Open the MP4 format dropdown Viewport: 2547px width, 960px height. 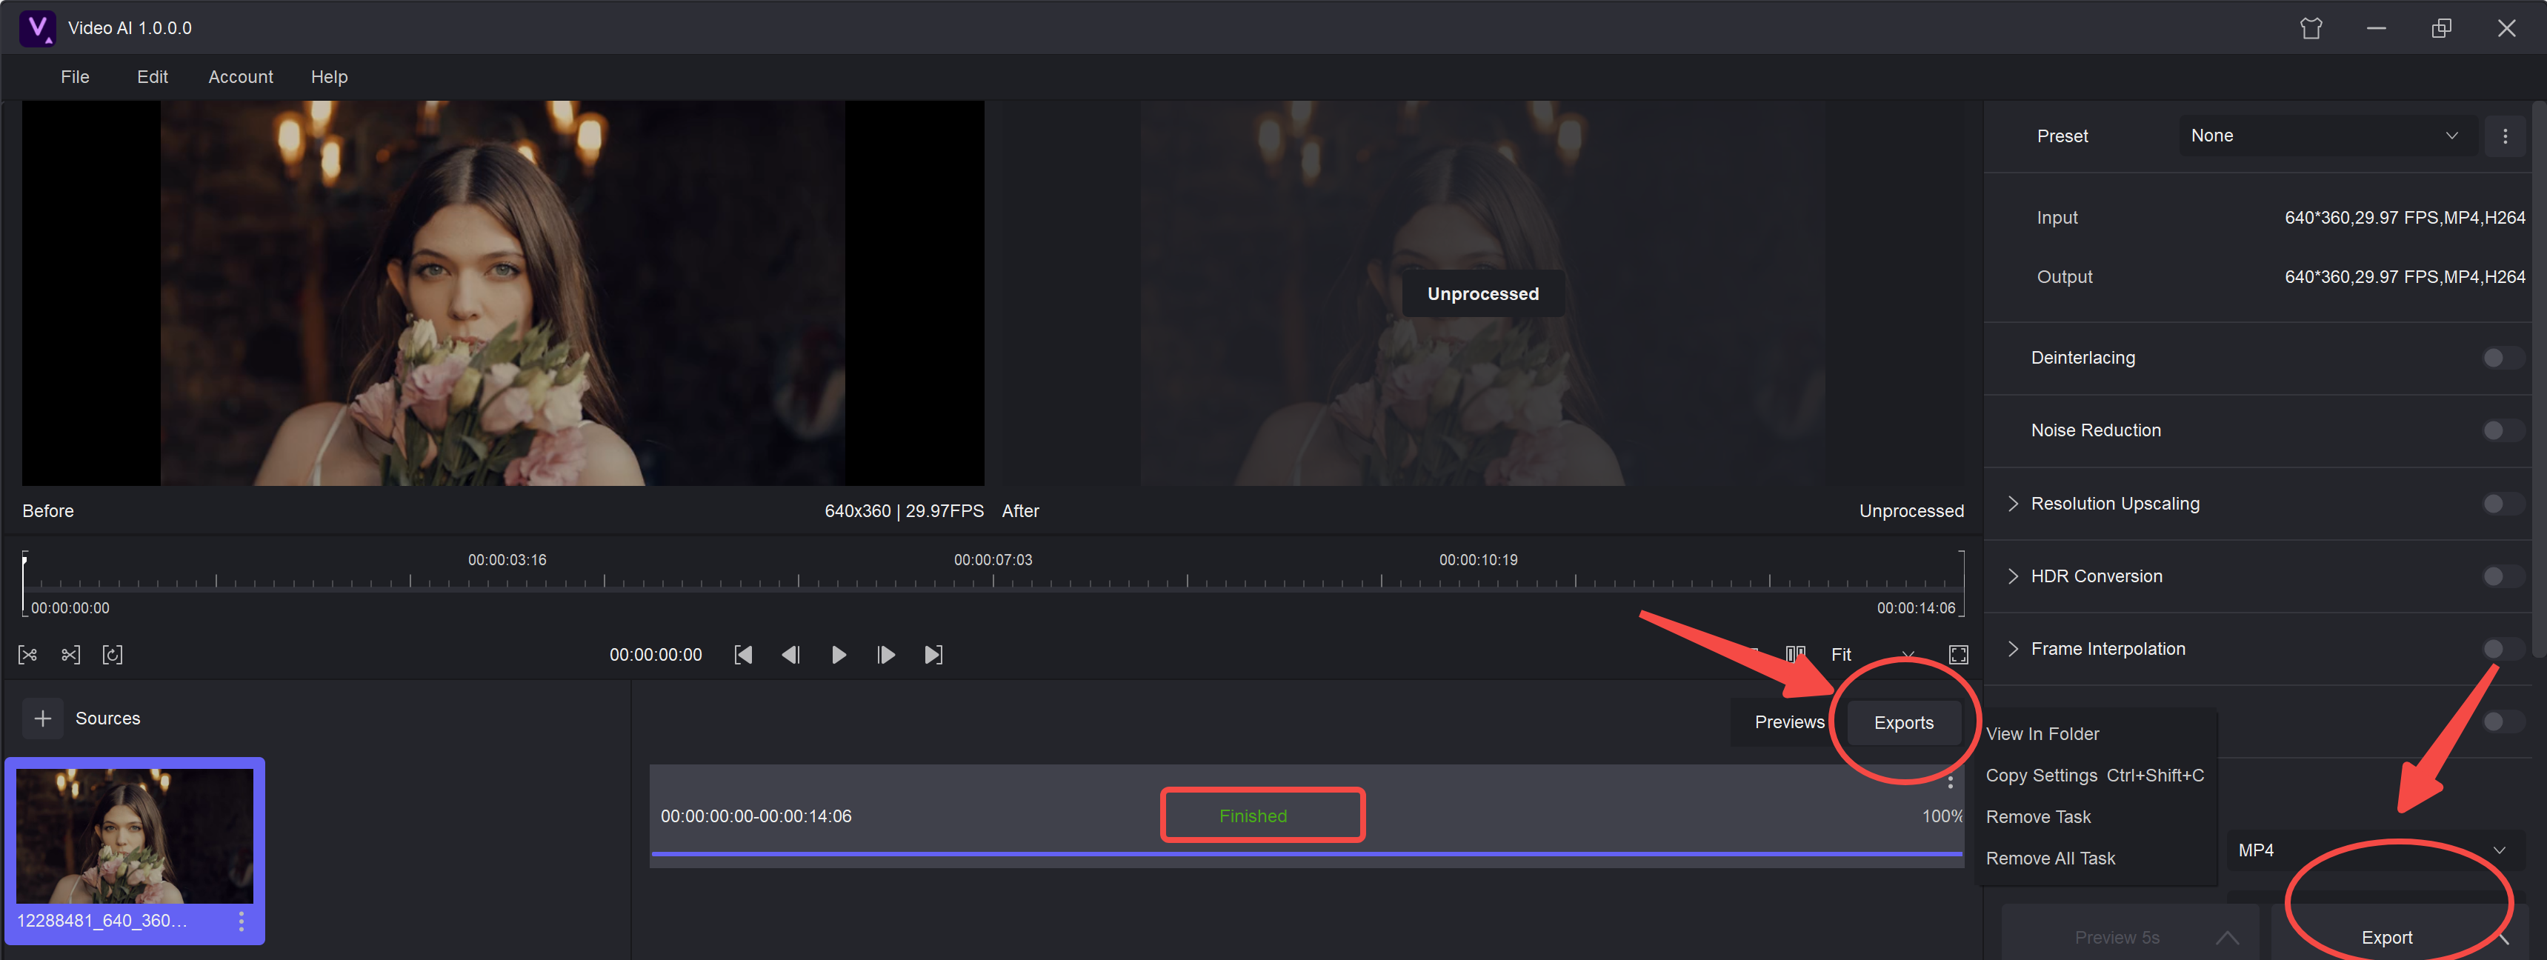coord(2376,850)
